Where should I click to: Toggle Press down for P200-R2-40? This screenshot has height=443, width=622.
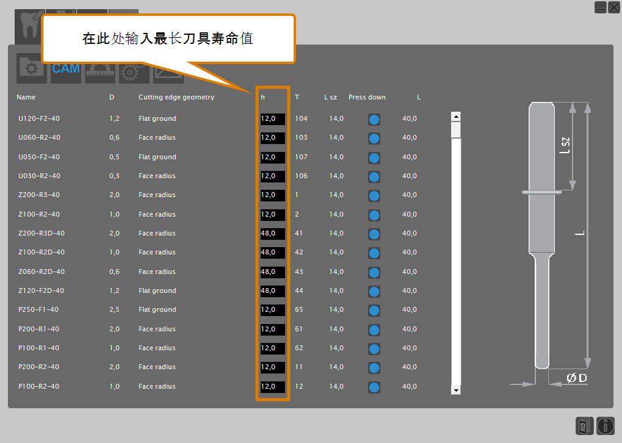[x=374, y=368]
